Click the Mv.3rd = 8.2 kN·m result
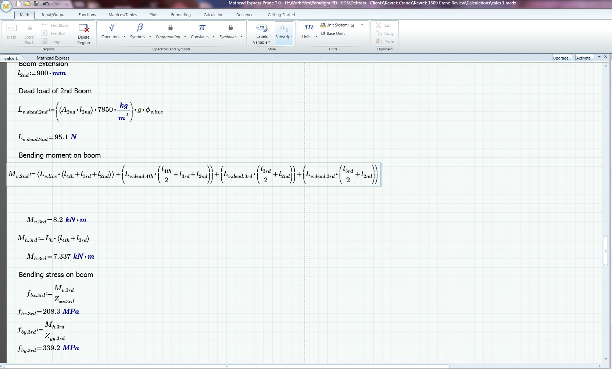The width and height of the screenshot is (612, 370). tap(57, 220)
